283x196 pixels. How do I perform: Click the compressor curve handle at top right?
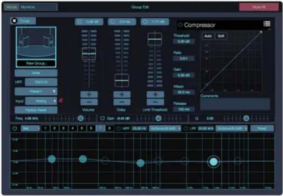pos(261,32)
